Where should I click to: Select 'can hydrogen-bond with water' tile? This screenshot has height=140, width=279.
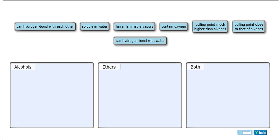point(140,41)
